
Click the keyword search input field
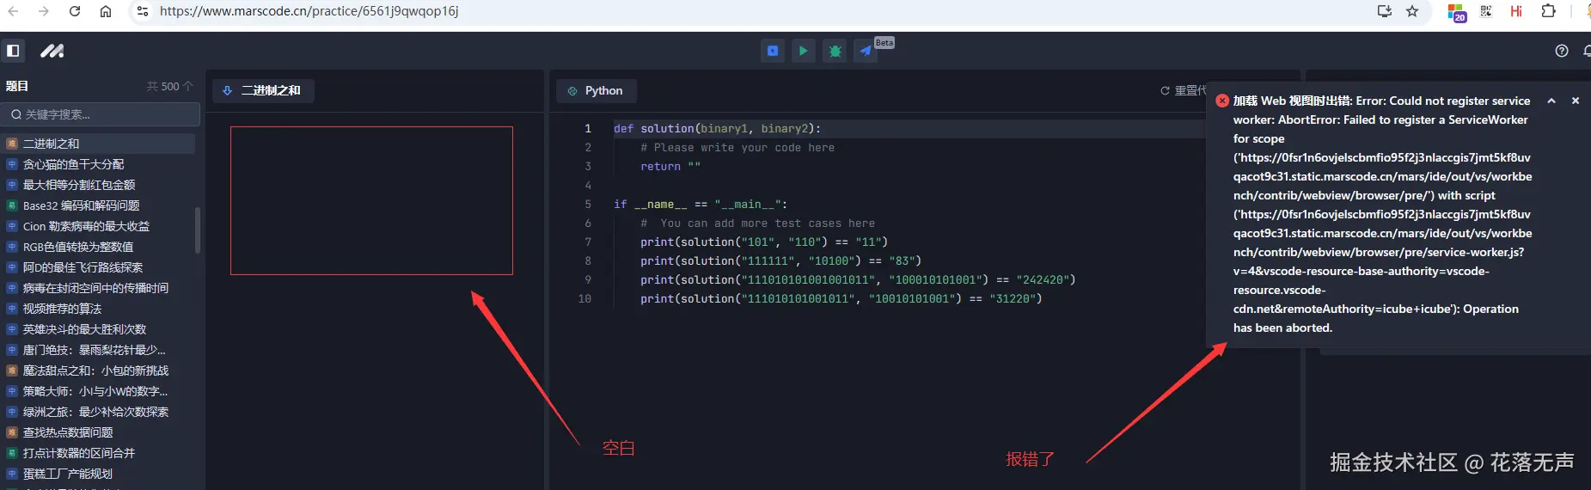point(102,114)
